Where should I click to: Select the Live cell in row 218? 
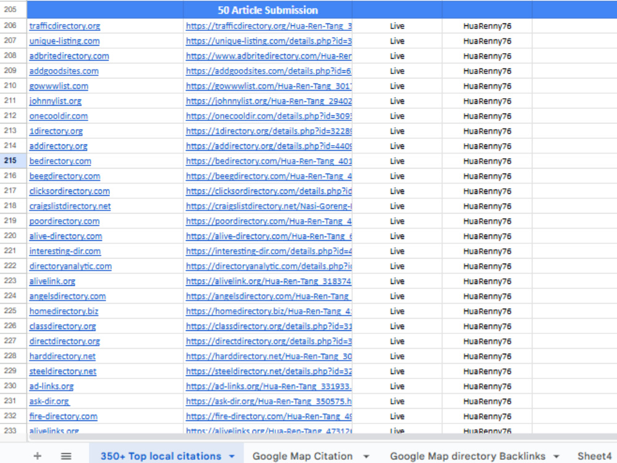click(397, 206)
